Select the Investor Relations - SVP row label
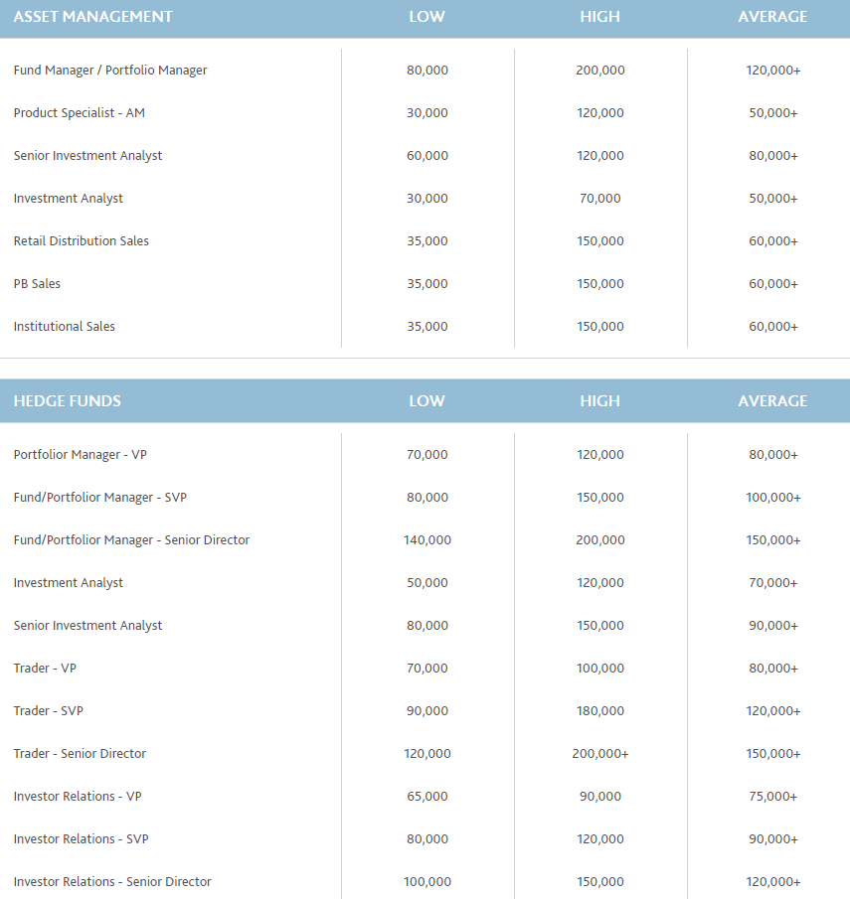The image size is (850, 899). (81, 838)
